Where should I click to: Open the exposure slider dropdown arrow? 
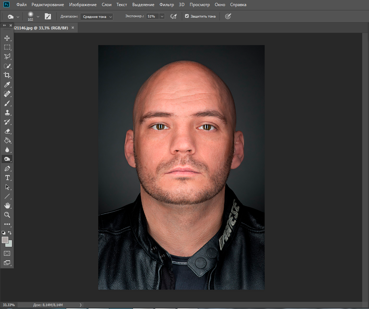click(x=162, y=16)
